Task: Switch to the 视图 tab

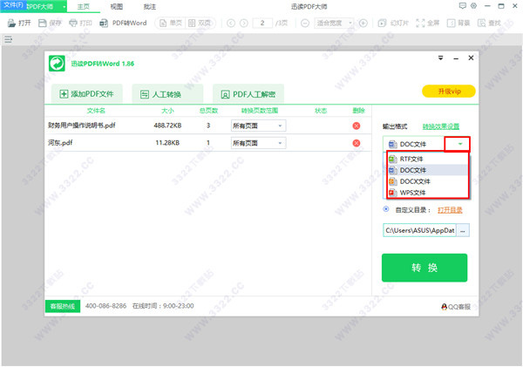Action: (117, 6)
